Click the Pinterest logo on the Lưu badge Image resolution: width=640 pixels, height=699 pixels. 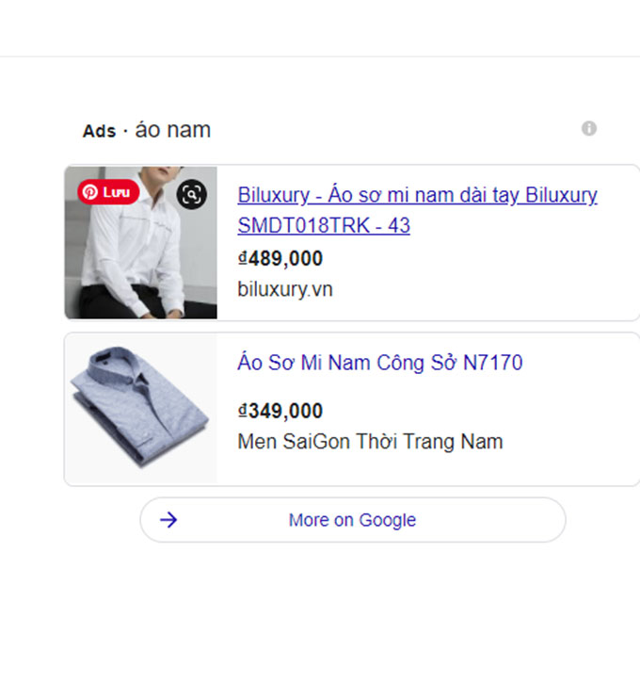point(90,192)
